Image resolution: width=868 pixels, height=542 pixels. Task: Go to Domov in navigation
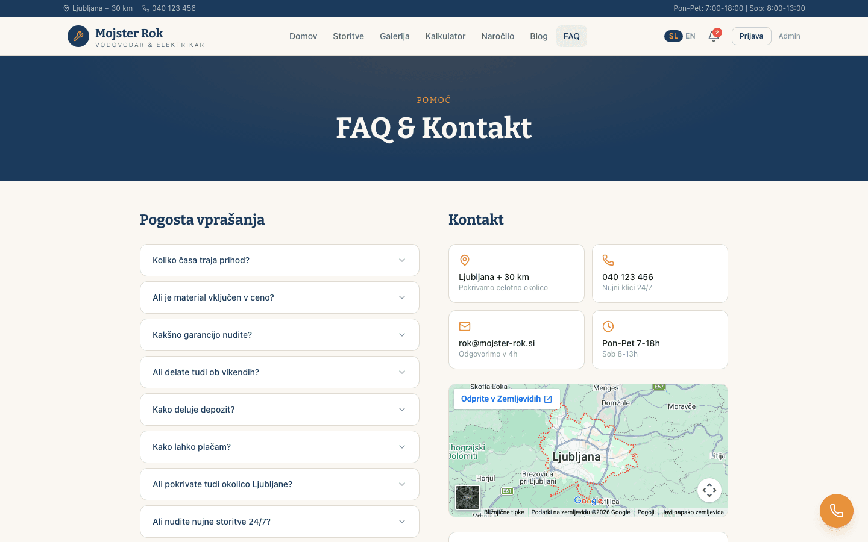[303, 36]
